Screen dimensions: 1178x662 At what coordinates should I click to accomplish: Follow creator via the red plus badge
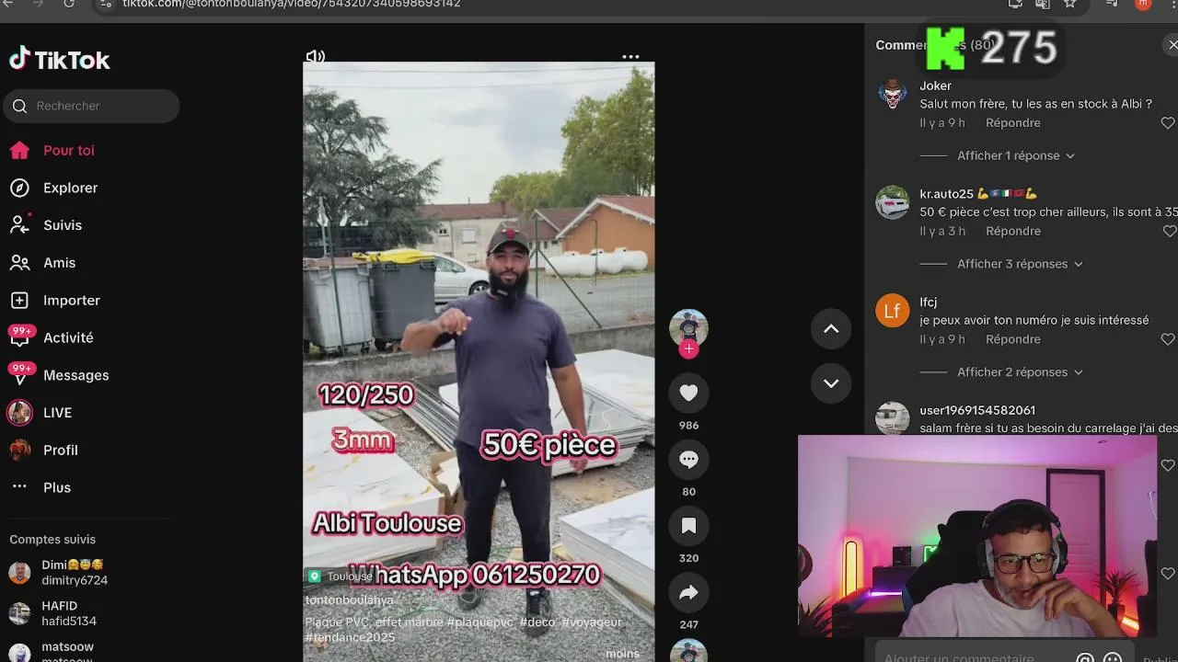(x=688, y=348)
